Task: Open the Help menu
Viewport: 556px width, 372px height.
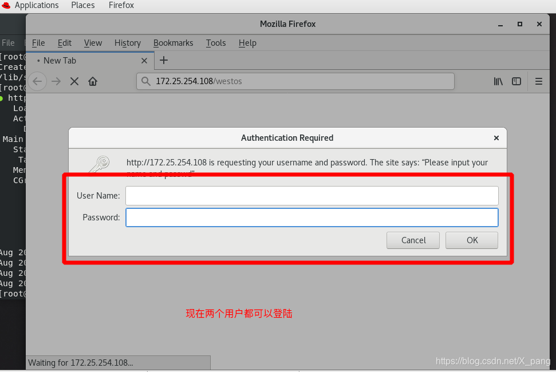Action: click(x=247, y=43)
